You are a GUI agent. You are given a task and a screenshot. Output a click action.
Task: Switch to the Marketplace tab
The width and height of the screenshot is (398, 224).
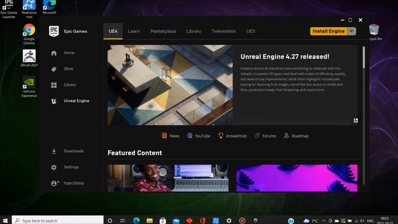163,31
